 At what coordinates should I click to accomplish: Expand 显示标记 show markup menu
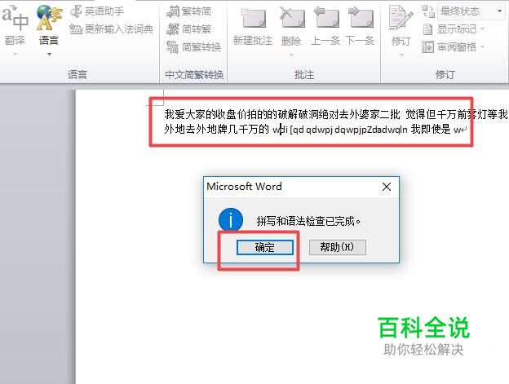pyautogui.click(x=454, y=29)
